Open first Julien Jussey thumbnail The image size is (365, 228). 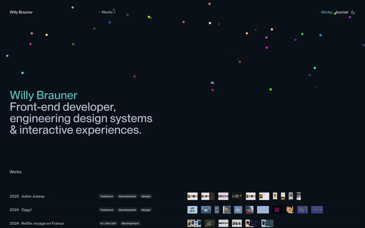tap(192, 196)
